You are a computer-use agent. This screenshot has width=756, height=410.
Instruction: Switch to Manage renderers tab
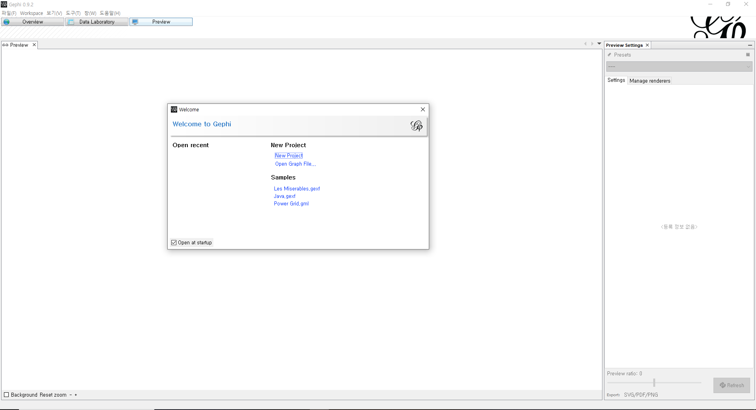(650, 81)
